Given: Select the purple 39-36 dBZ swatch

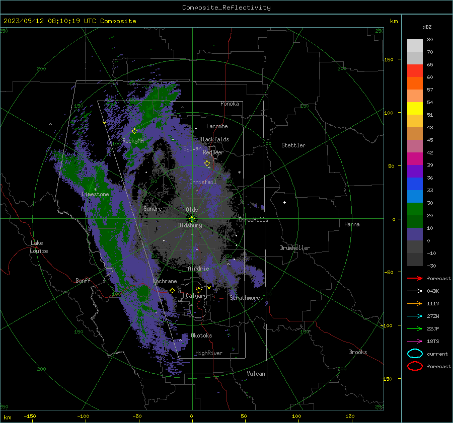Looking at the screenshot, I should point(415,172).
